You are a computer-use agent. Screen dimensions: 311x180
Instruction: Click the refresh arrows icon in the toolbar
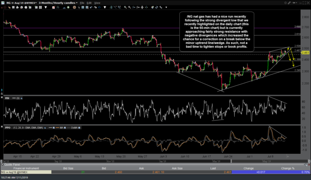156,7
